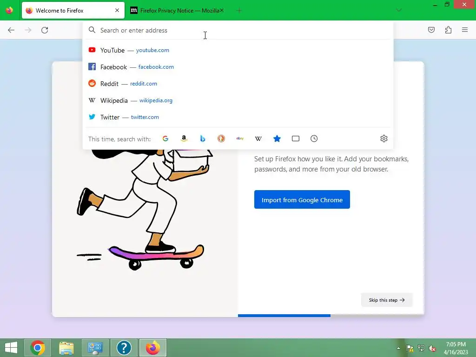Search this time with DuckDuckGo
This screenshot has height=357, width=476.
click(221, 139)
